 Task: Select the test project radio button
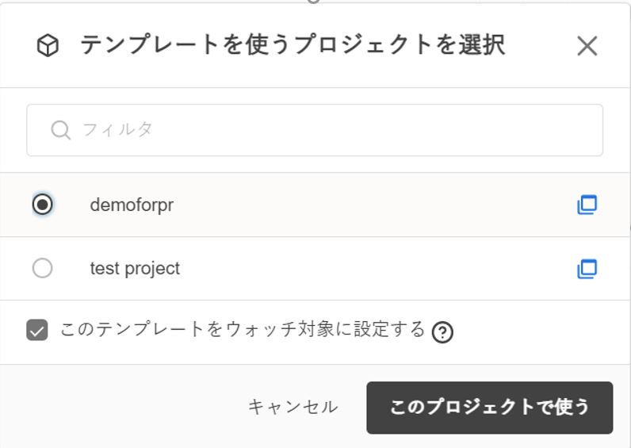43,269
